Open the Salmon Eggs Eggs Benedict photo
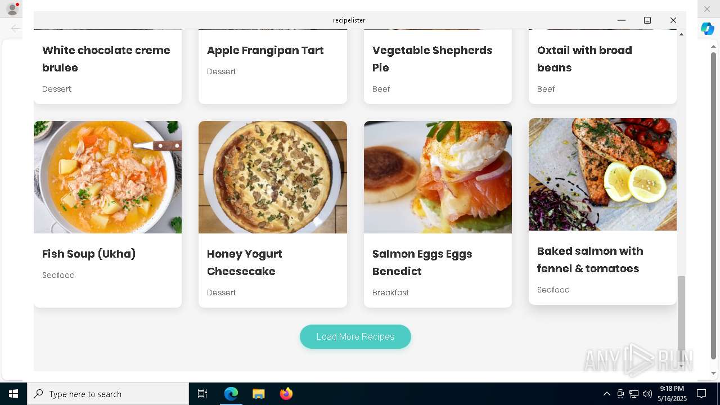The height and width of the screenshot is (405, 720). [x=438, y=177]
